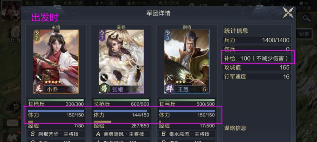317x142 pixels.
Task: Click the 群 faction badge on 王烈
Action: coord(170,88)
